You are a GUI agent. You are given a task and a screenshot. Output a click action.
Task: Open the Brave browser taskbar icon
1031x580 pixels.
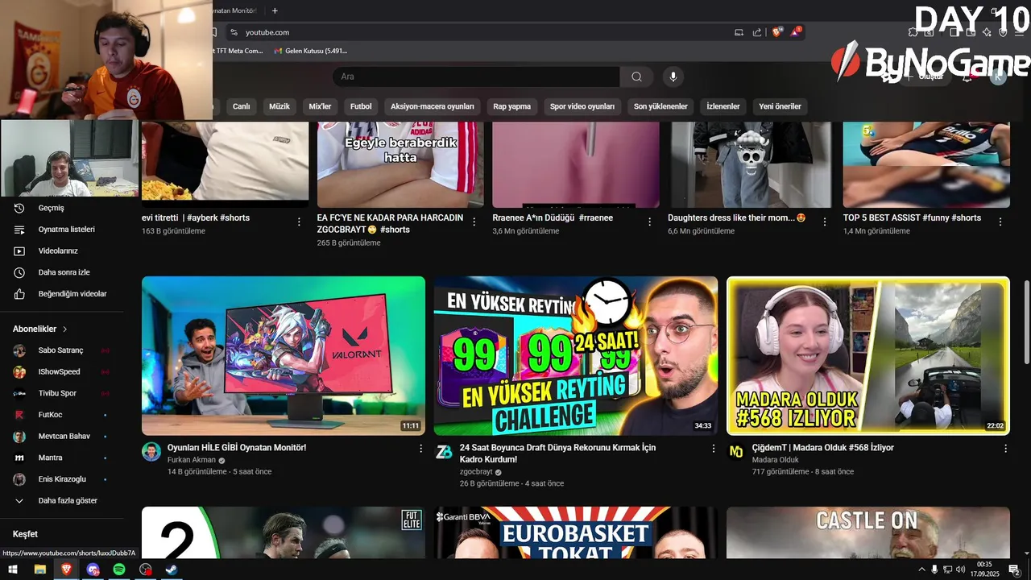click(66, 570)
